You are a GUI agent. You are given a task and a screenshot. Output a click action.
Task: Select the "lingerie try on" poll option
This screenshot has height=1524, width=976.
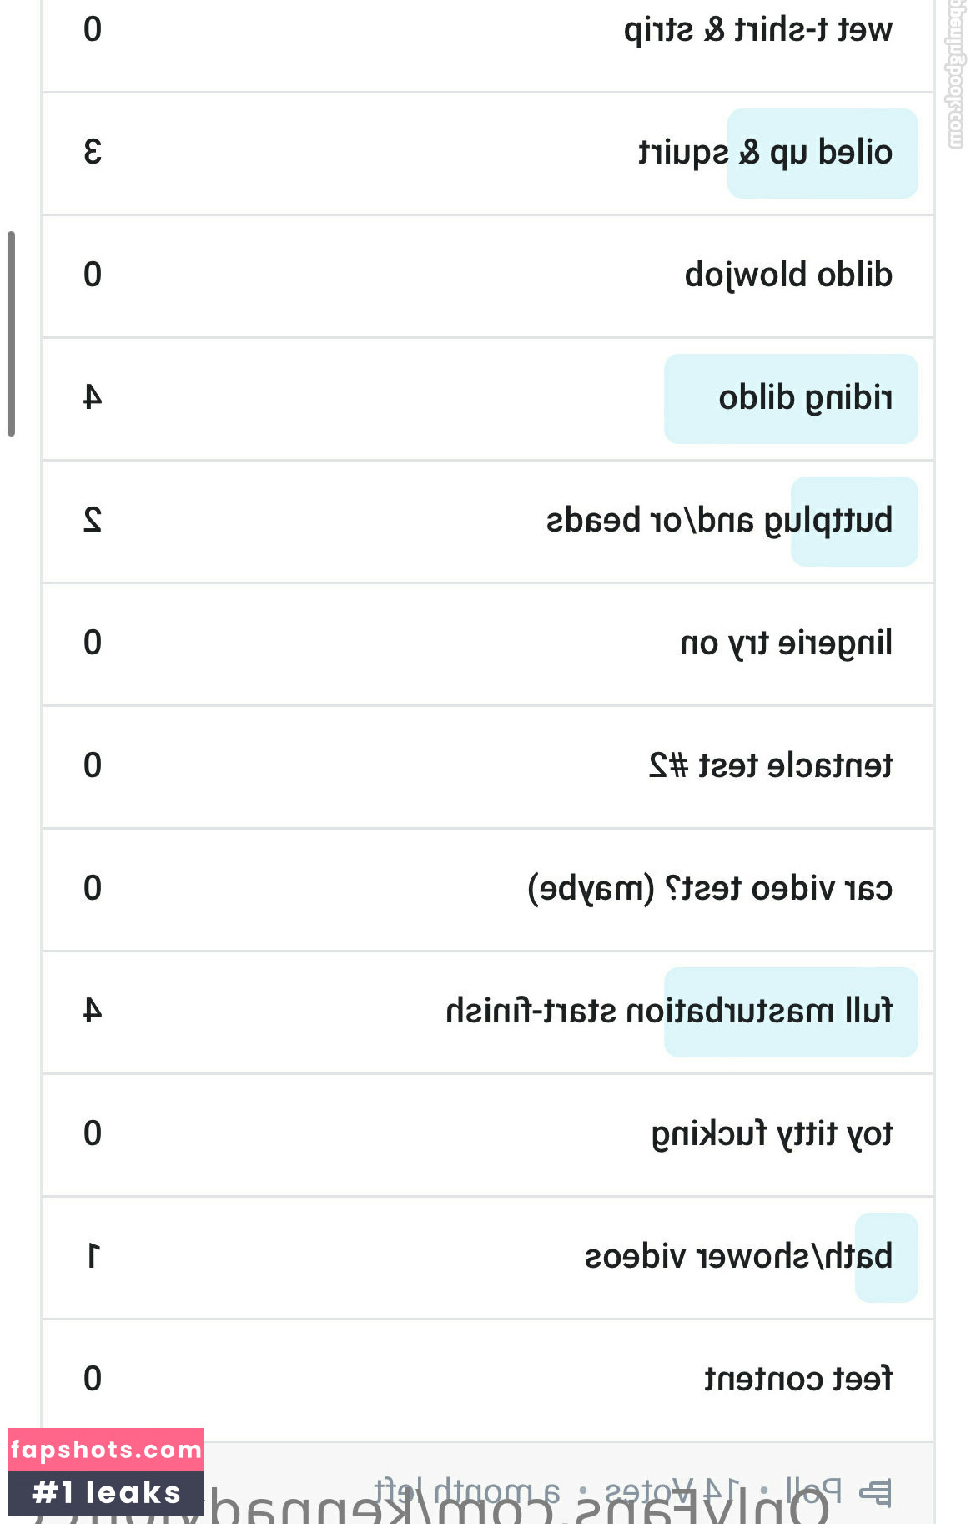point(786,643)
